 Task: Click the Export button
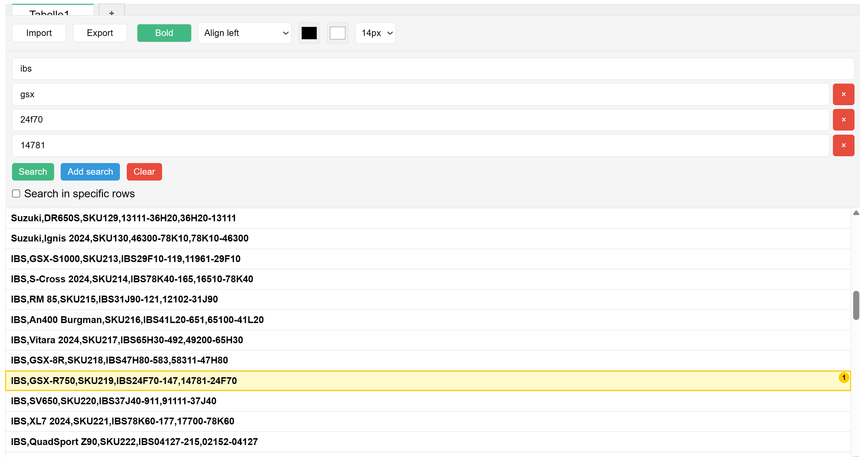(100, 33)
